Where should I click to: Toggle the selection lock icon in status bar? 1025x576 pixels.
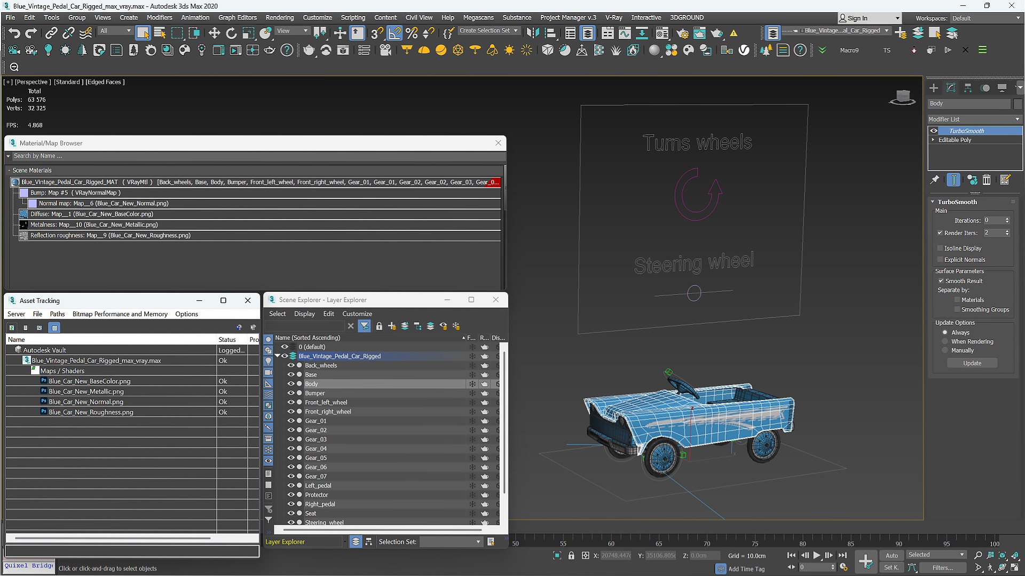[x=571, y=556]
